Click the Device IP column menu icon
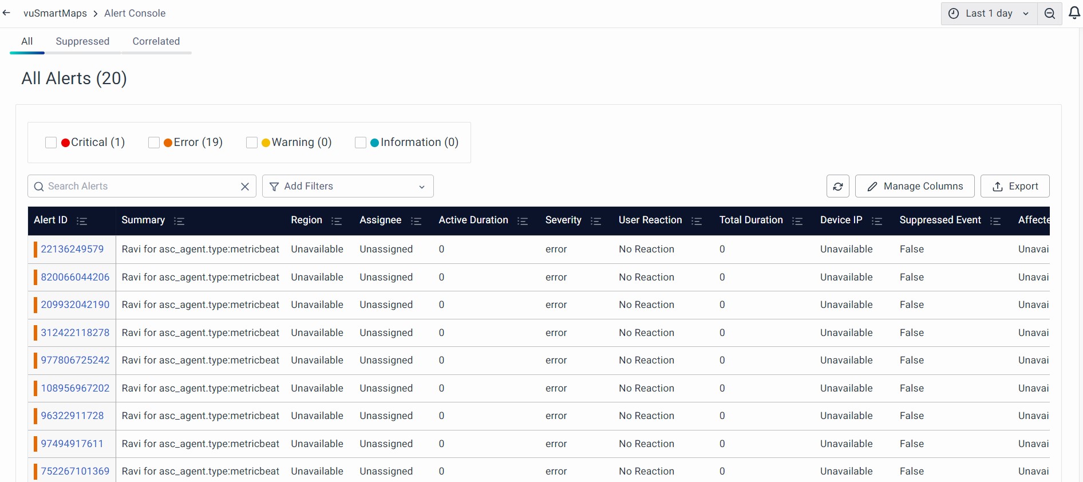1083x482 pixels. [x=876, y=221]
